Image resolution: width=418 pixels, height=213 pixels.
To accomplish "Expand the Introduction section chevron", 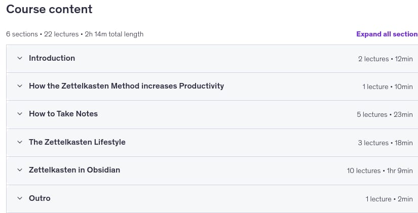I will 20,58.
